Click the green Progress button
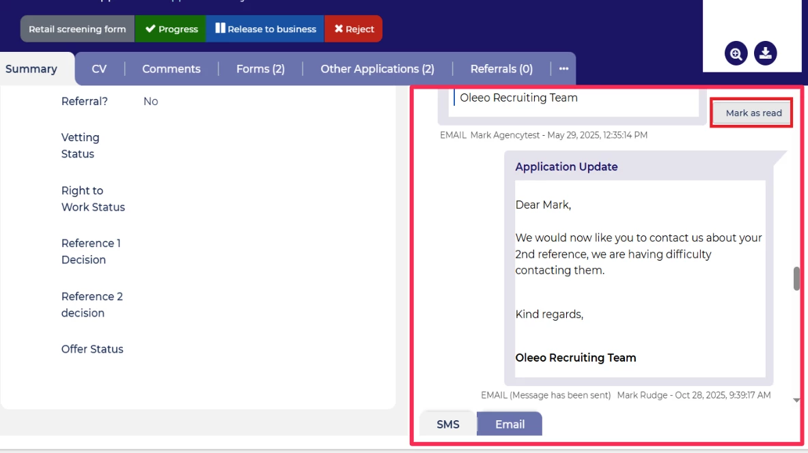Viewport: 808px width, 453px height. pos(171,29)
